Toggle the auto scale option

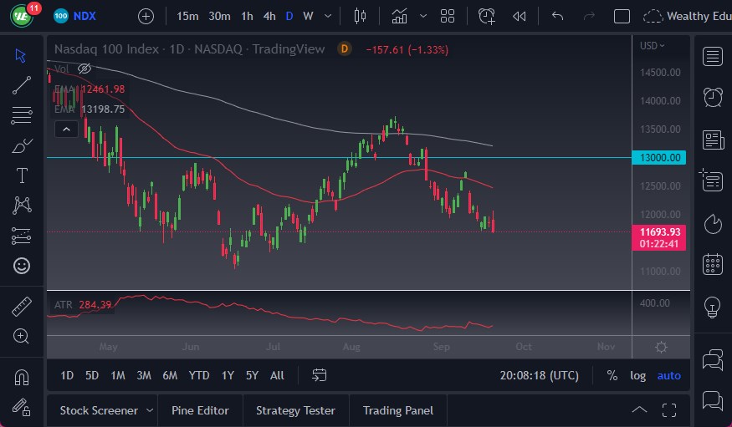click(668, 375)
